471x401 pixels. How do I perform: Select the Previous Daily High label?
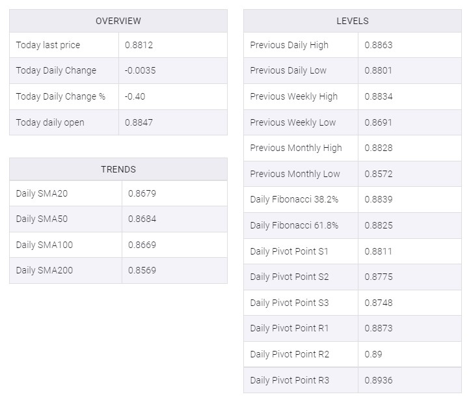pyautogui.click(x=289, y=45)
